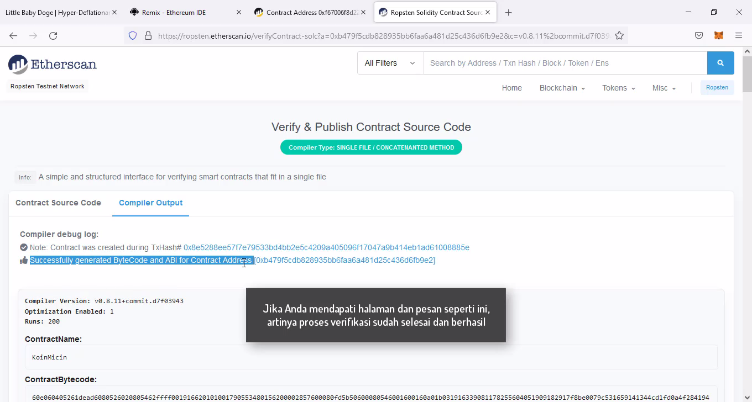Click the Ropsten network button

click(x=717, y=87)
